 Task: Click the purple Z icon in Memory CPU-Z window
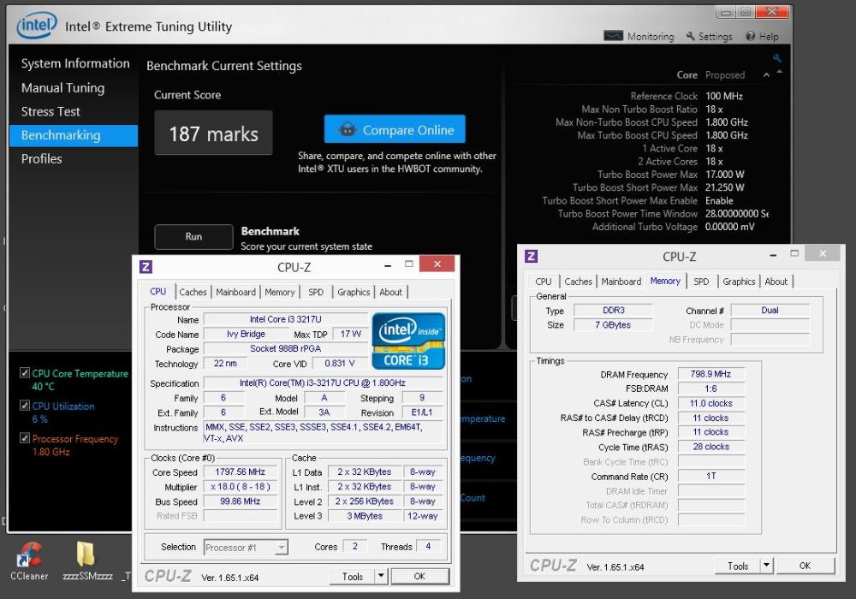(531, 257)
